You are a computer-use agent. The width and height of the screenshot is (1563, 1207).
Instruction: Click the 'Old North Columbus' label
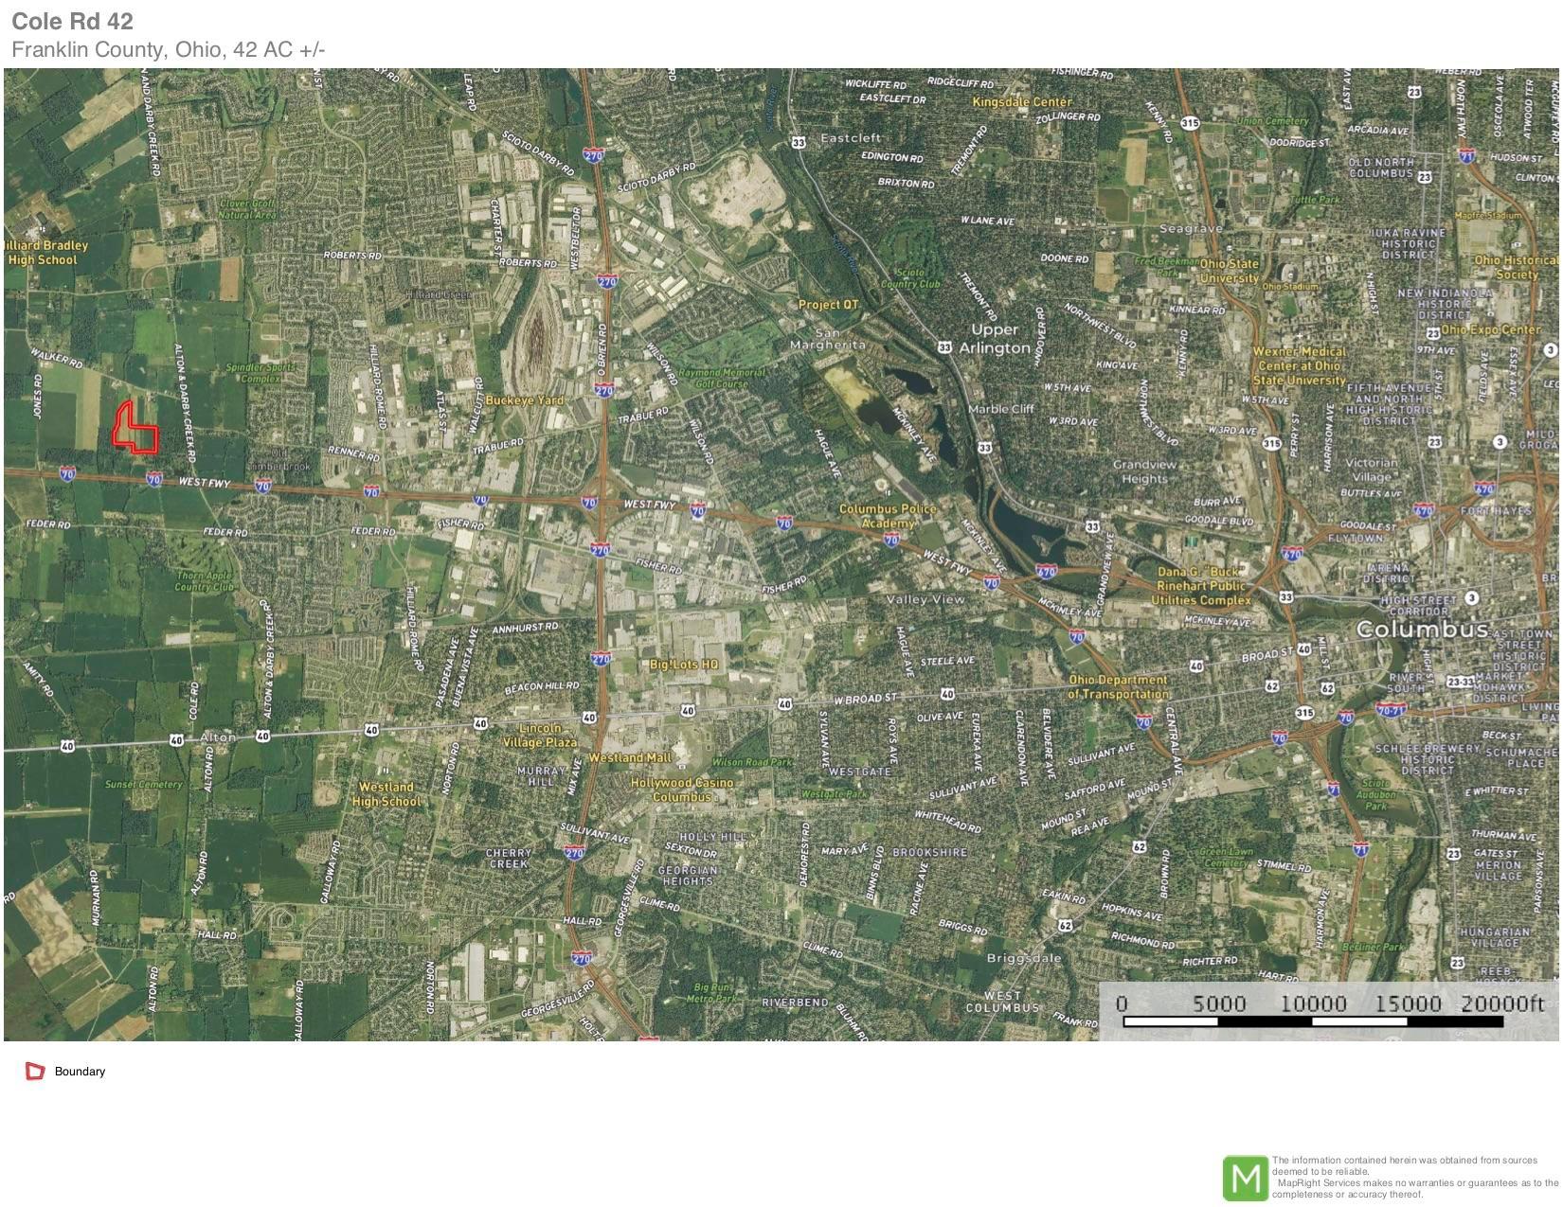(1381, 169)
